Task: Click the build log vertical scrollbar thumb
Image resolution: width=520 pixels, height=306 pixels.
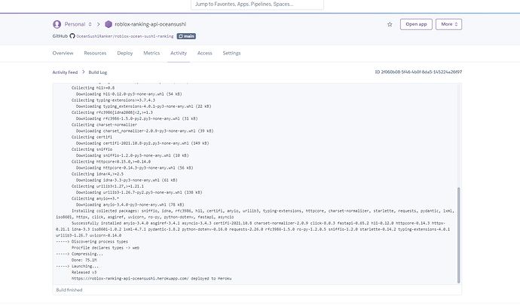Action: [459, 235]
